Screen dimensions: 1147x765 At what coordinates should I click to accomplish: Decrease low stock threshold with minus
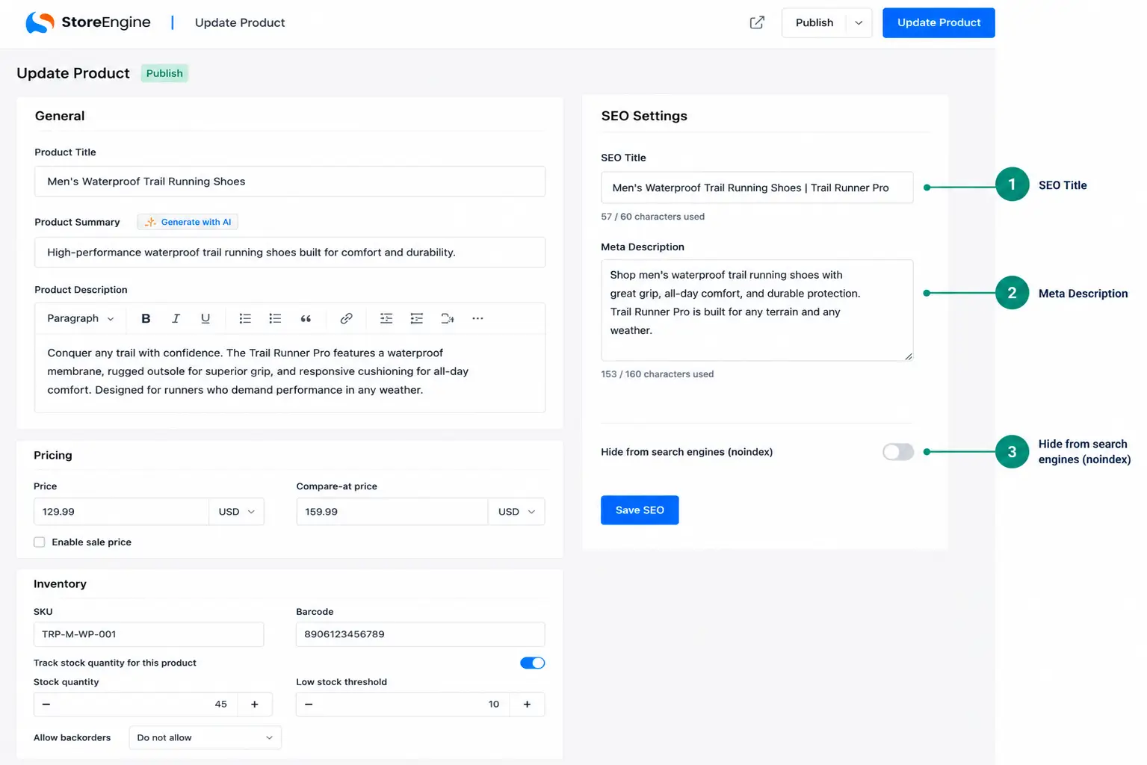tap(309, 704)
